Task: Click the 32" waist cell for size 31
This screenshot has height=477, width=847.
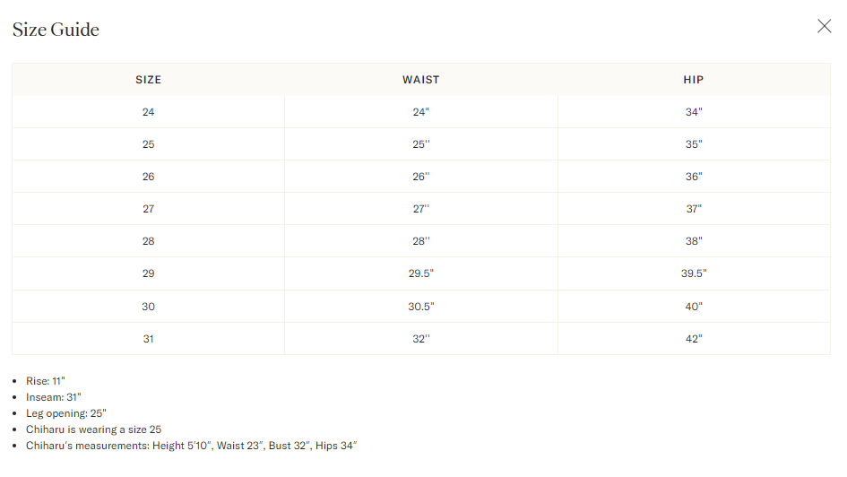Action: tap(421, 339)
